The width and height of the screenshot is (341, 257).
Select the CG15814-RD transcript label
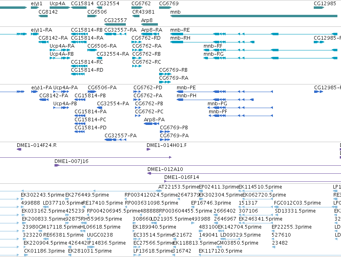[x=87, y=70]
